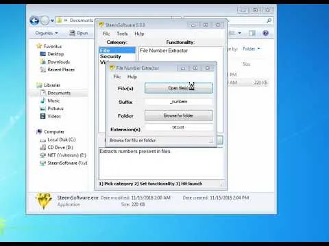This screenshot has width=329, height=246.
Task: Click the search magnifier icon
Action: (x=269, y=20)
